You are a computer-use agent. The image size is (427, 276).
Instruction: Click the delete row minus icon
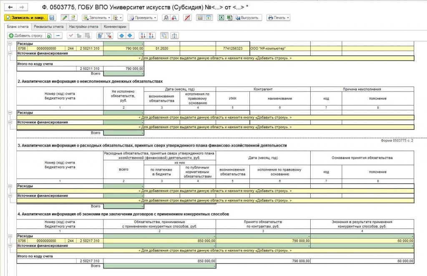click(58, 36)
